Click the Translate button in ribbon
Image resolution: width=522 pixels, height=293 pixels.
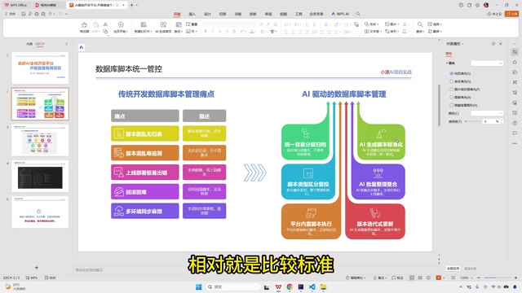[x=435, y=31]
